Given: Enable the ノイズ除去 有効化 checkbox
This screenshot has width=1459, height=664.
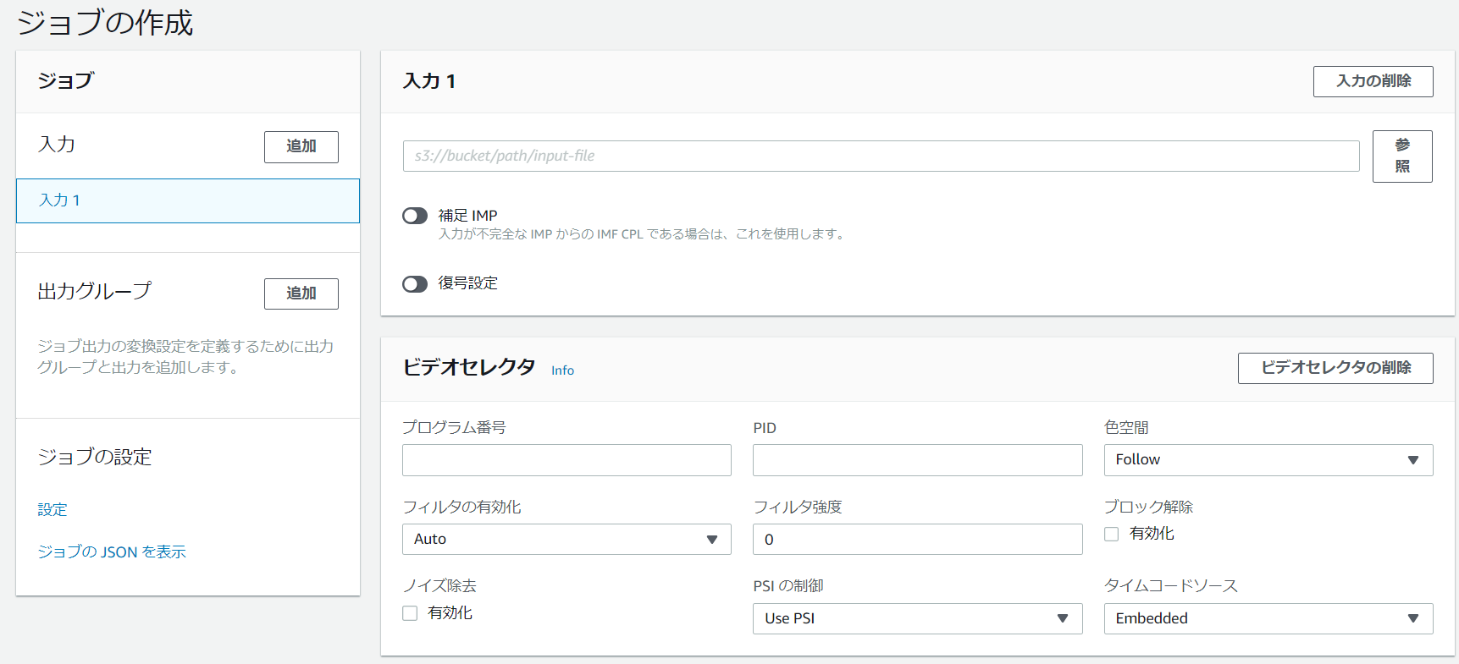Looking at the screenshot, I should coord(410,613).
